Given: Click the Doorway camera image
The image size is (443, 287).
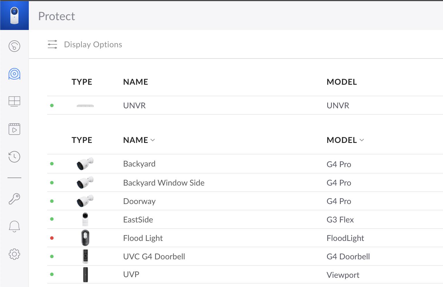Looking at the screenshot, I should click(85, 201).
